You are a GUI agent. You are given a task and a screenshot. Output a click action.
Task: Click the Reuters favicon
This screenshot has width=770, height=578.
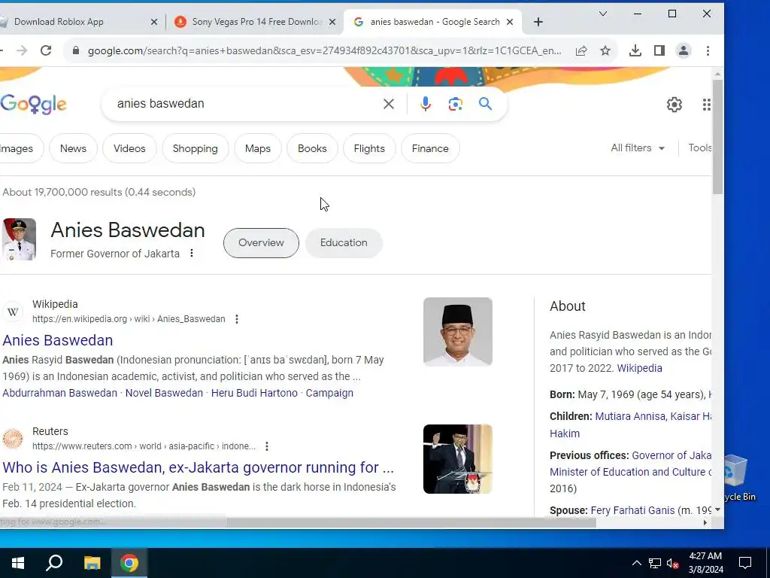coord(13,439)
